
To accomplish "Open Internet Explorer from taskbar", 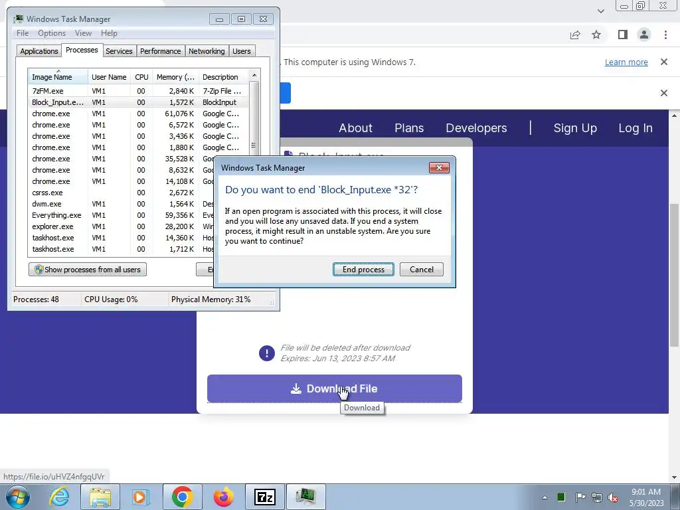I will point(59,497).
